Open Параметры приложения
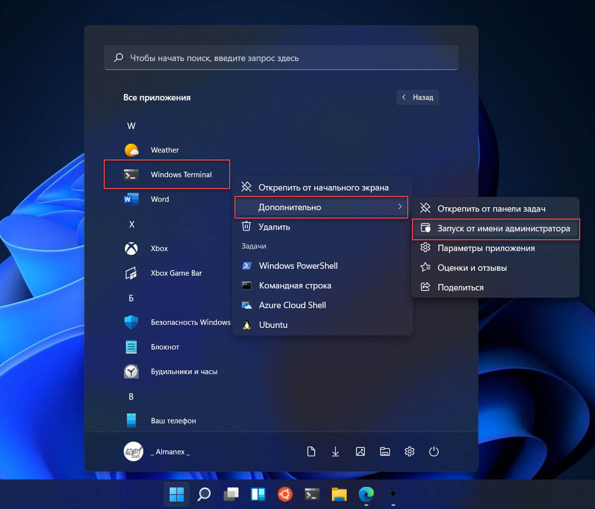 coord(496,248)
